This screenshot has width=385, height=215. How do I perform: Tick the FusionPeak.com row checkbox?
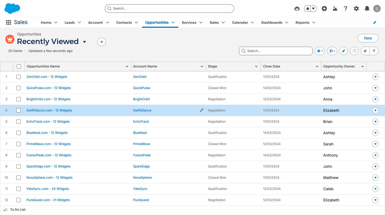point(18,155)
